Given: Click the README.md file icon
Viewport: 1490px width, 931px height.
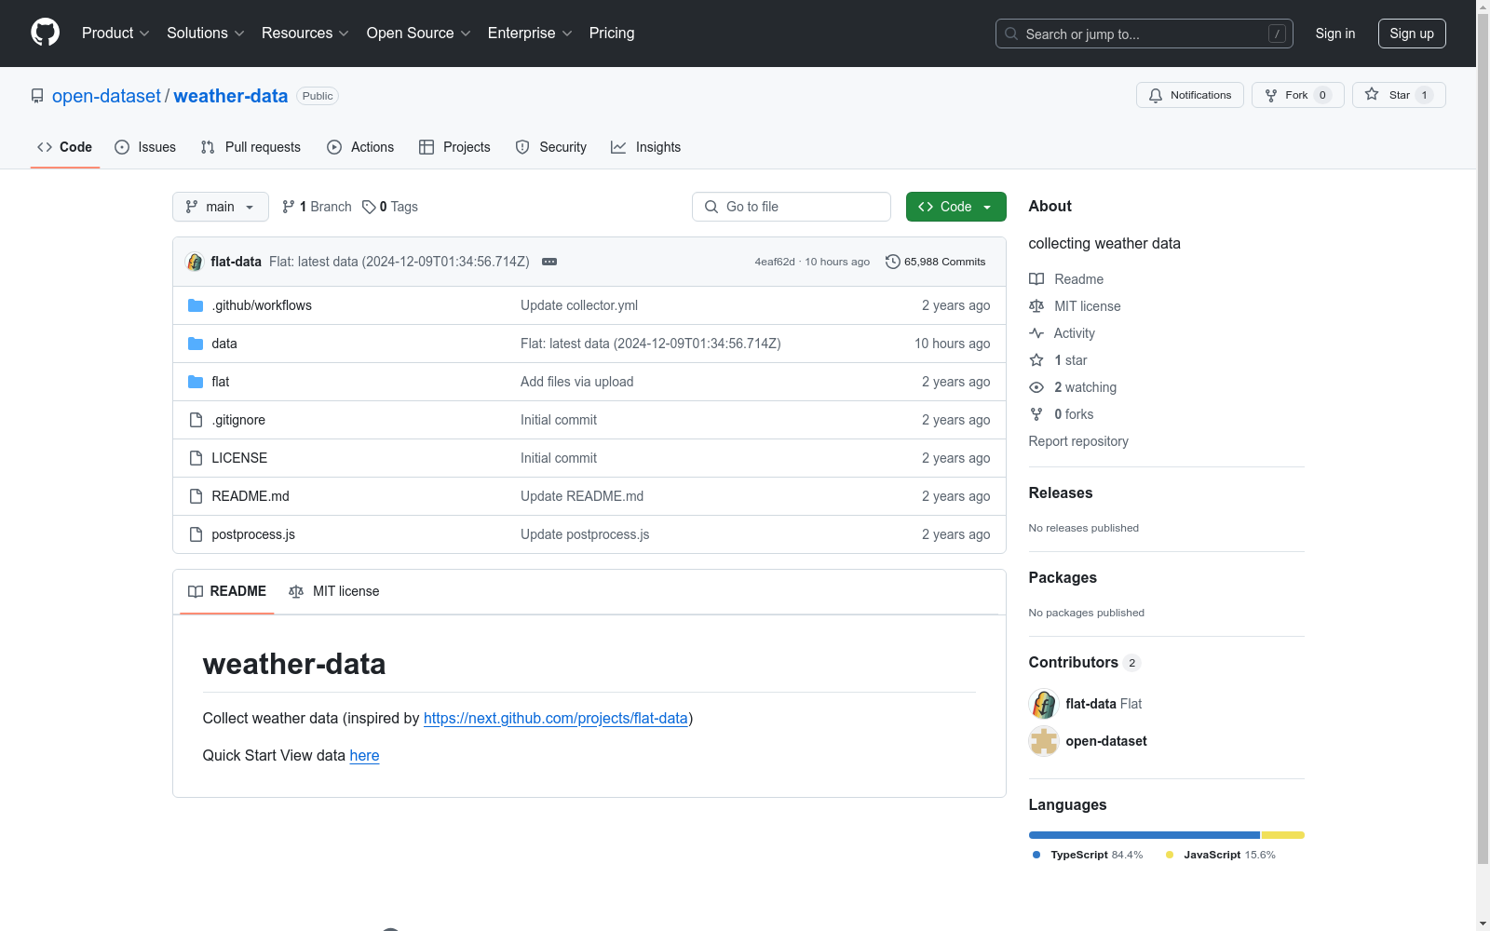Looking at the screenshot, I should pos(196,496).
